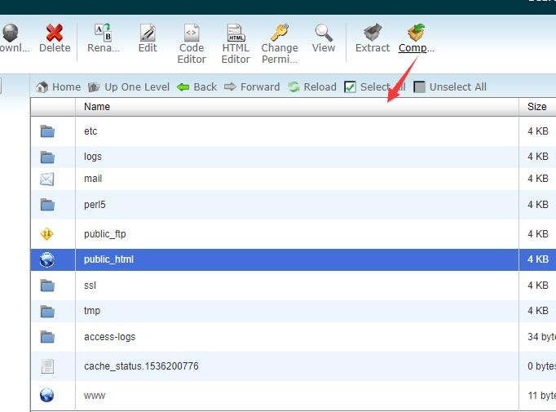Viewport: 556px width, 412px height.
Task: Click the Forward navigation button
Action: pos(252,87)
